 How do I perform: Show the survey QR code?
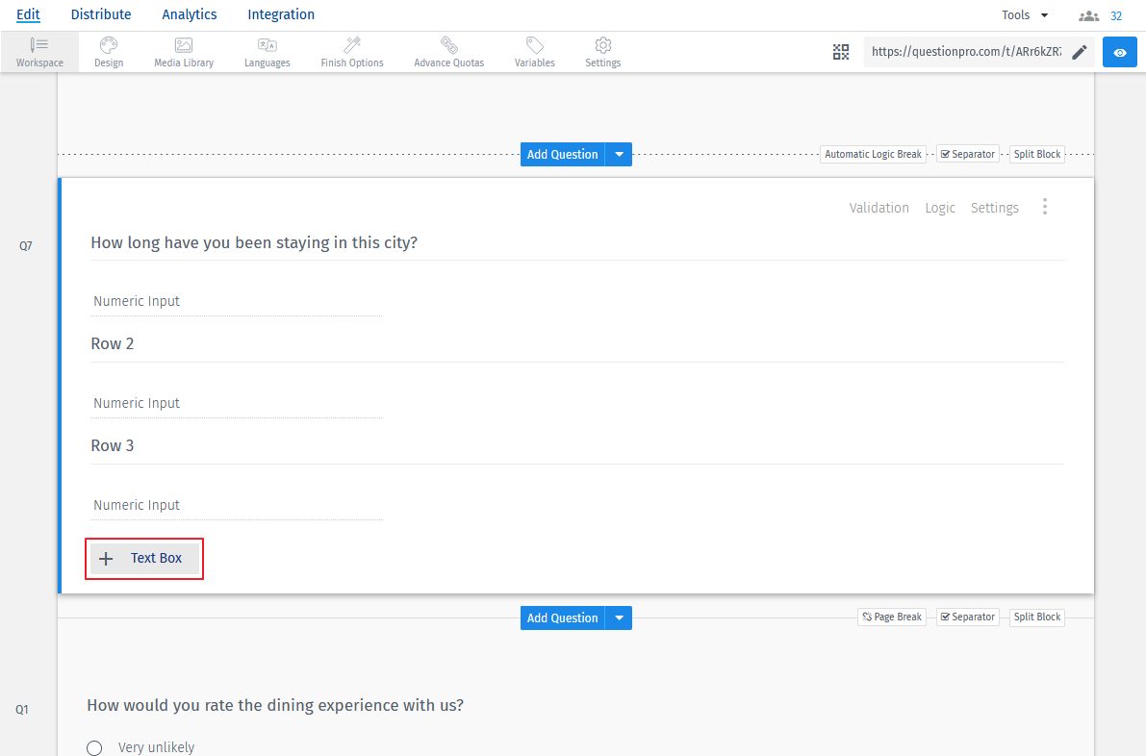tap(840, 52)
